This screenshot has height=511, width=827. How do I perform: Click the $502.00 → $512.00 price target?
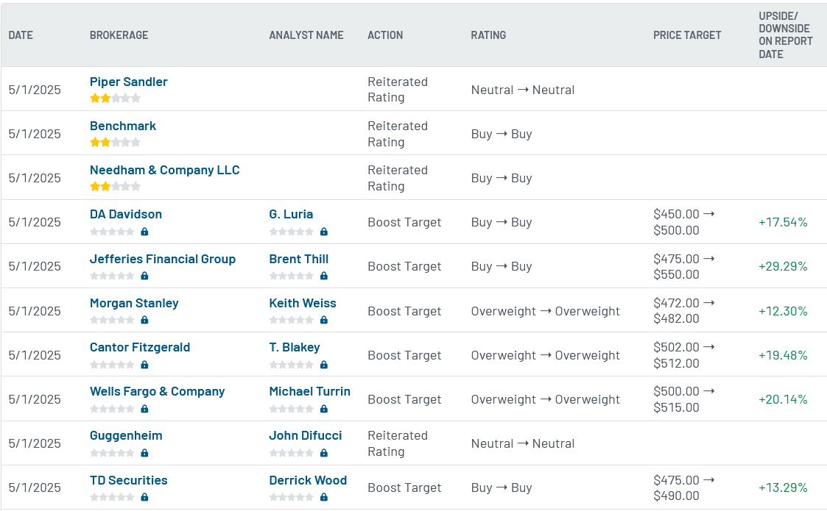[x=684, y=355]
